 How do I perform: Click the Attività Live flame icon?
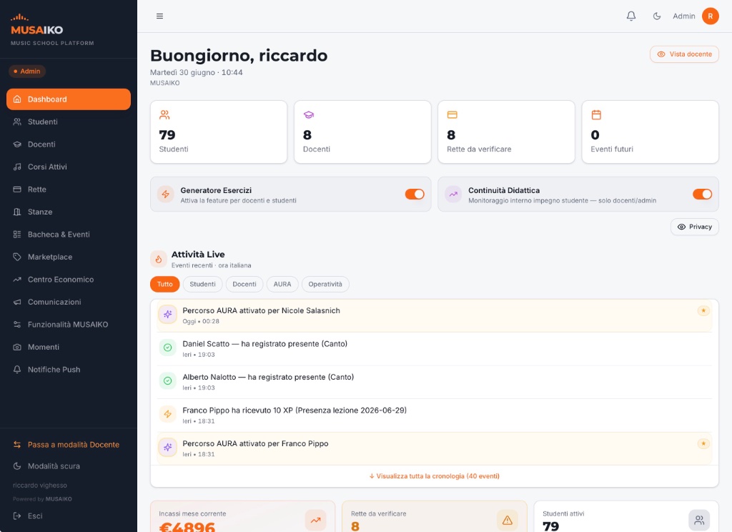[x=158, y=260]
